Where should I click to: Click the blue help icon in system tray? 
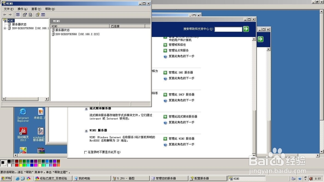coord(300,178)
